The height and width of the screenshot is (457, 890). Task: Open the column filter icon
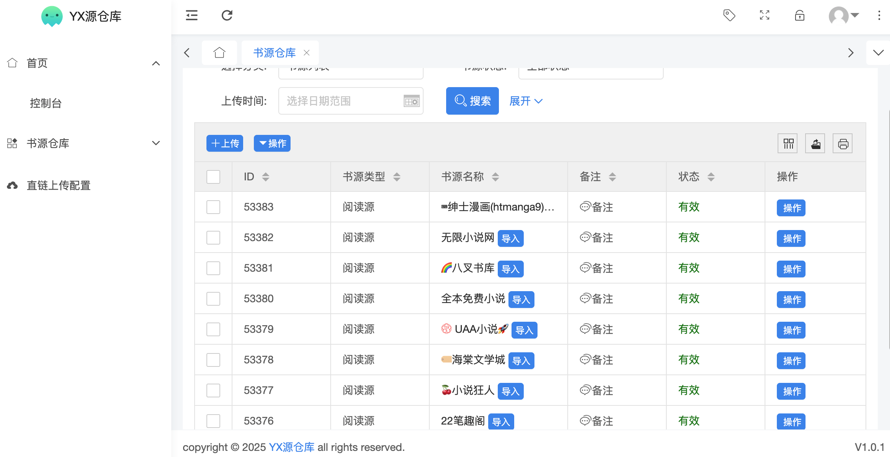(x=788, y=144)
